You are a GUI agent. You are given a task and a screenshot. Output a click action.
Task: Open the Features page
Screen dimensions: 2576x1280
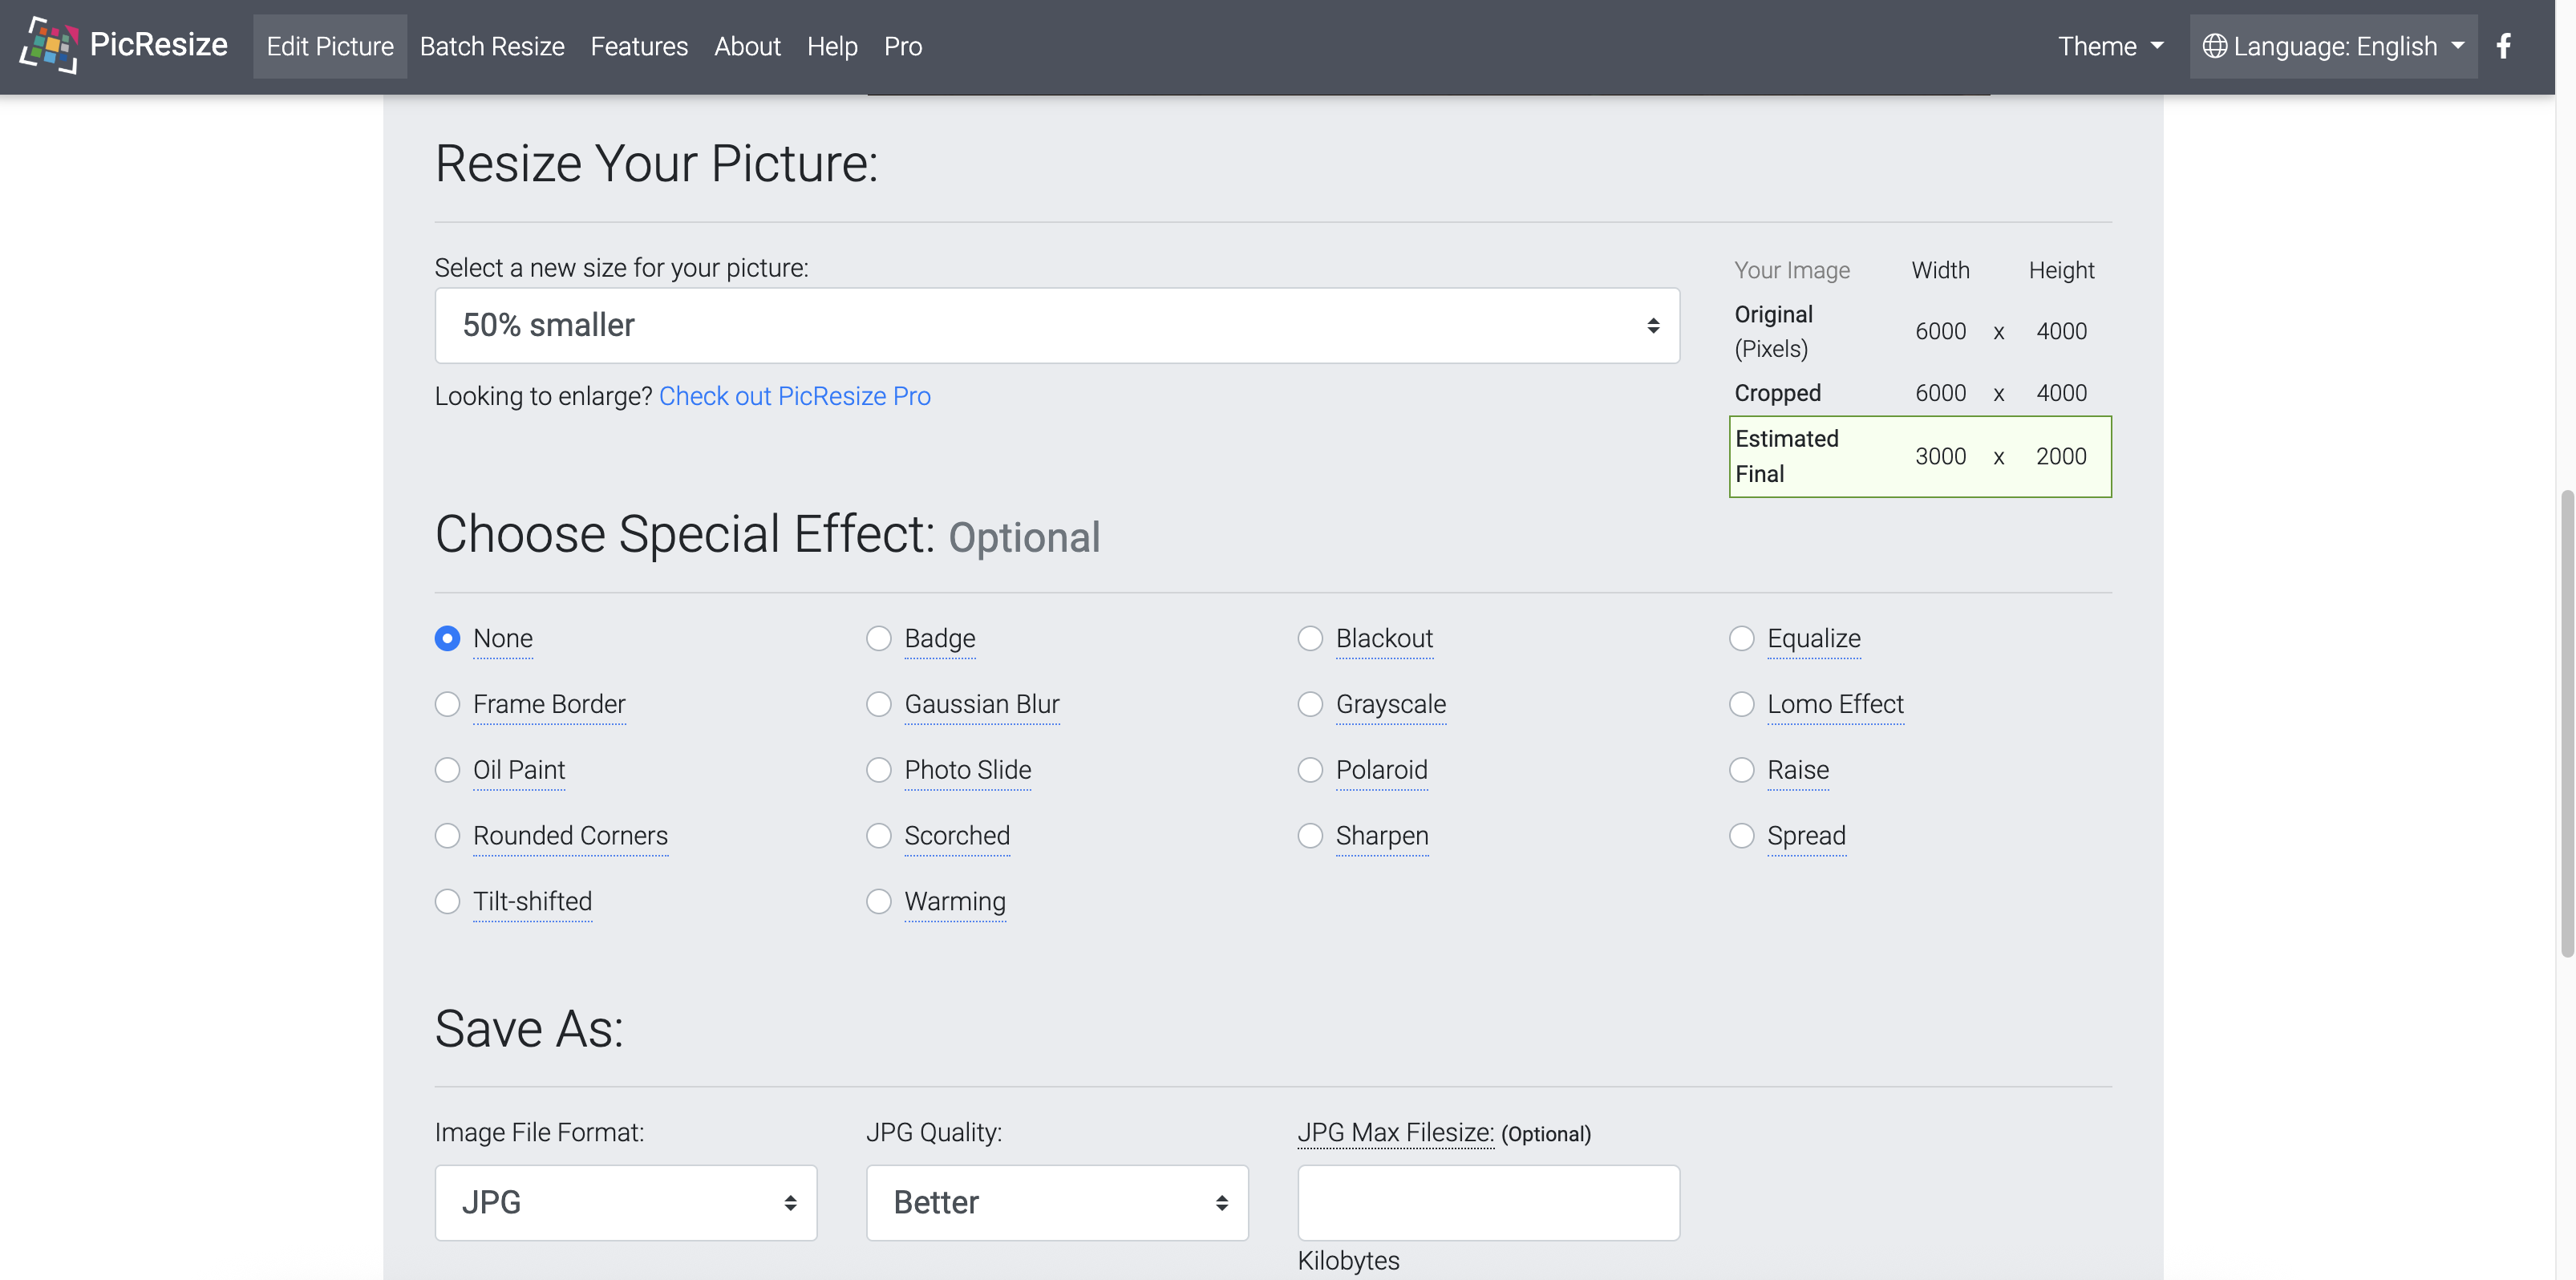[639, 46]
